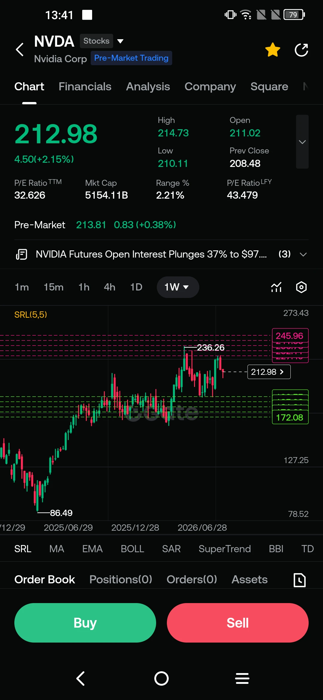This screenshot has height=700, width=323.
Task: Open the Orders(0) tab
Action: pos(192,579)
